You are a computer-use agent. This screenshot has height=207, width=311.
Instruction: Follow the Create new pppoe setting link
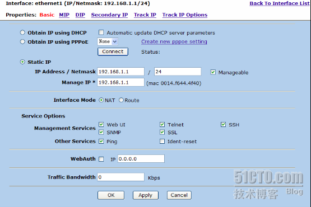pyautogui.click(x=174, y=41)
